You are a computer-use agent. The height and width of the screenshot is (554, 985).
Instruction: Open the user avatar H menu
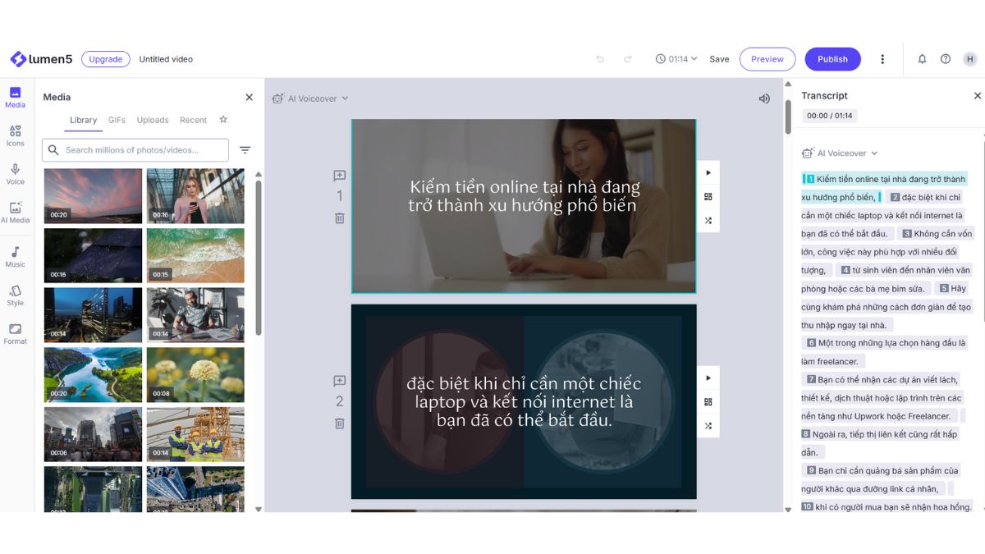(x=970, y=59)
